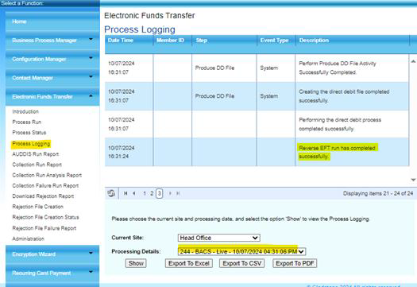Open Rejection File Creation page

[38, 207]
